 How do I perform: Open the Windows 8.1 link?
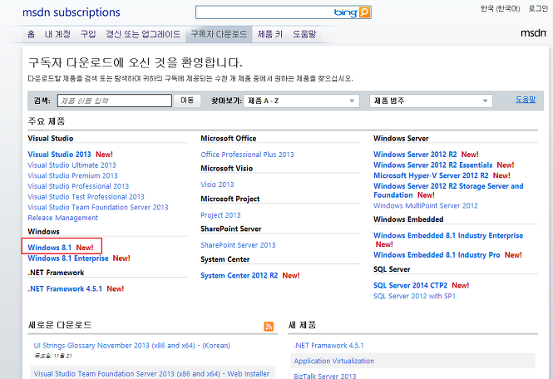coord(50,248)
